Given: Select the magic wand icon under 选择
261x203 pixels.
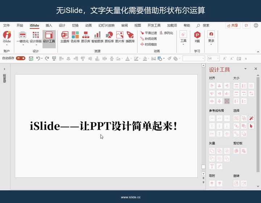Looking at the screenshot, I should pos(251,118).
